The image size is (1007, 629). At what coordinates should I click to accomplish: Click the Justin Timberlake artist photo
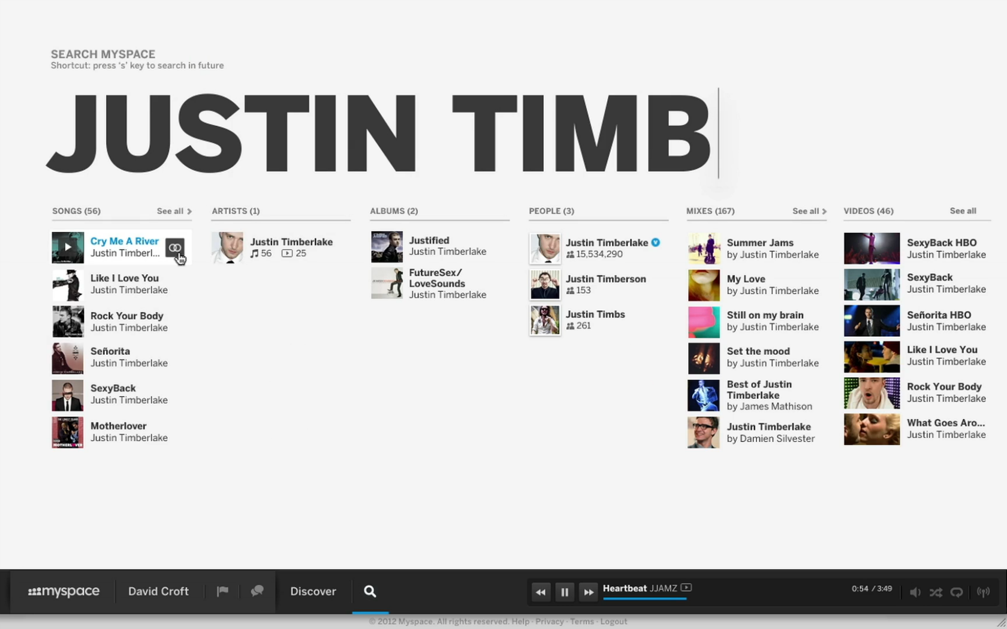coord(227,247)
